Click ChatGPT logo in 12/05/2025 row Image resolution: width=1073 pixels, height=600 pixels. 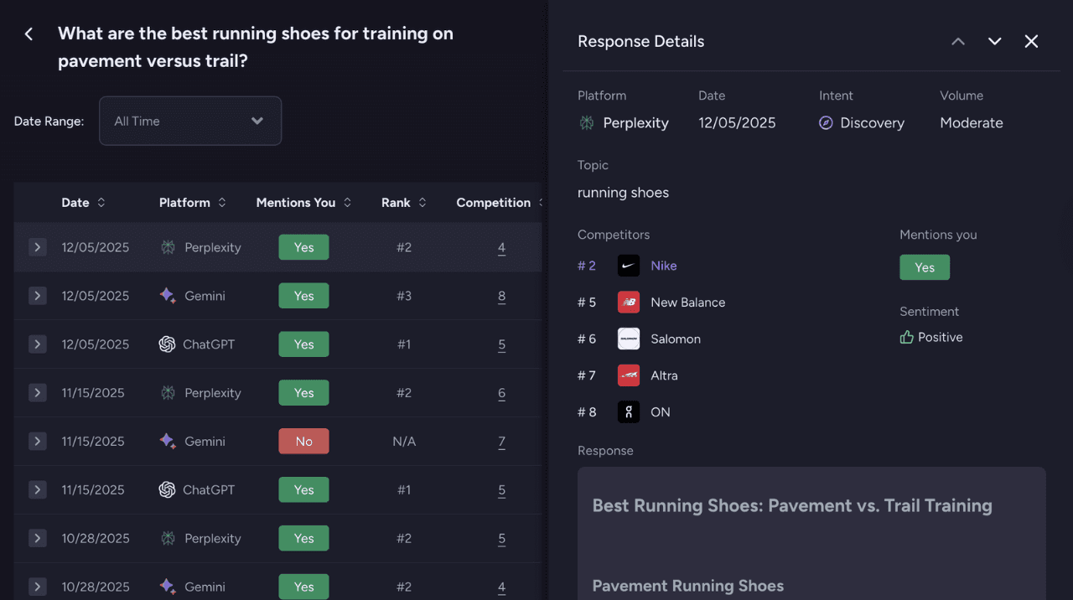coord(168,344)
